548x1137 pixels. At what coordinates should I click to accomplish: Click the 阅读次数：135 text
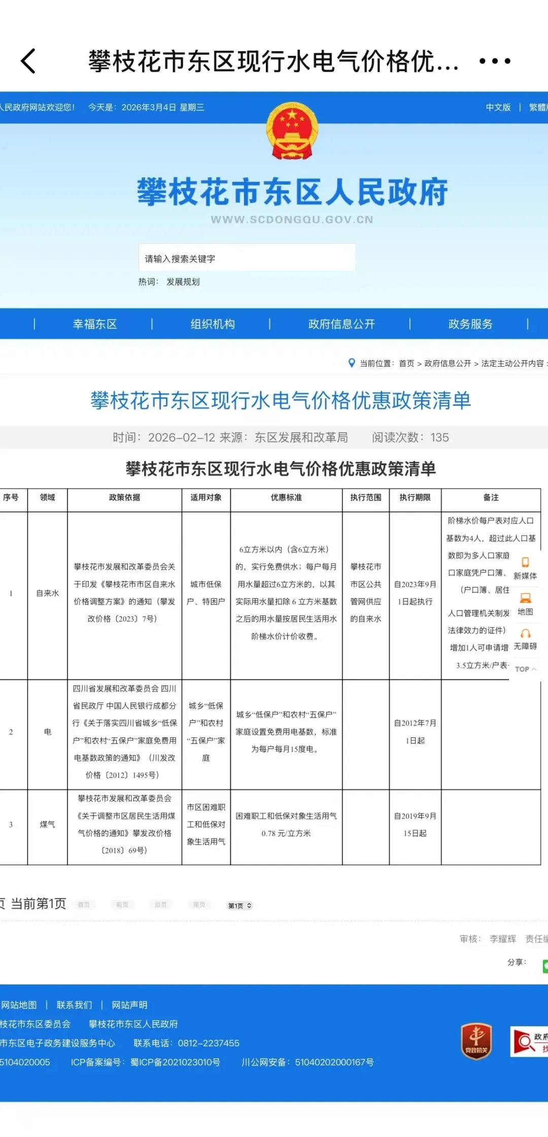coord(410,437)
